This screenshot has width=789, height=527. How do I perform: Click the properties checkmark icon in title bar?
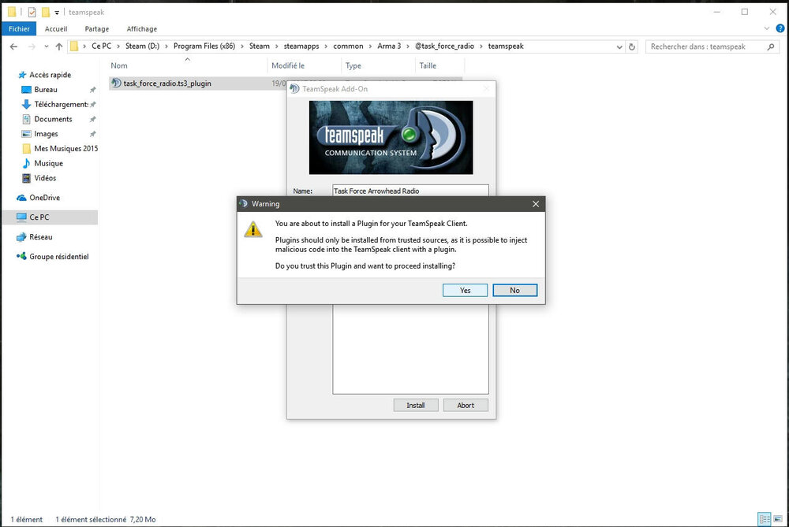[x=32, y=12]
